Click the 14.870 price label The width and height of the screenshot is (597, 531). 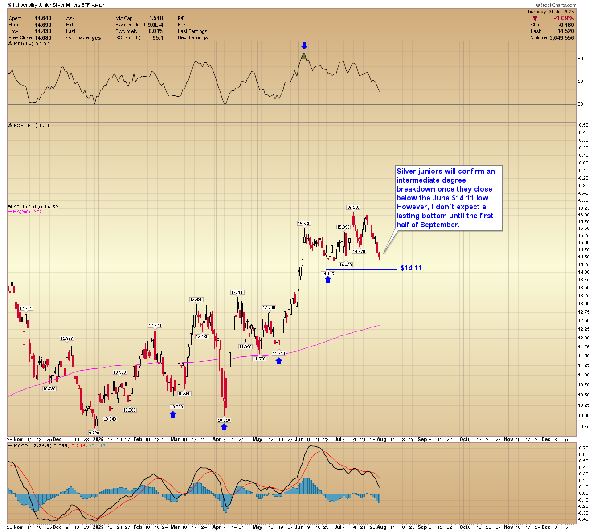[x=359, y=252]
